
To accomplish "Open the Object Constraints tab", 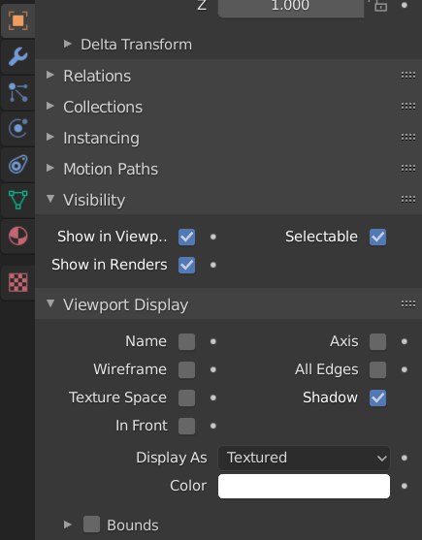I will click(x=17, y=164).
